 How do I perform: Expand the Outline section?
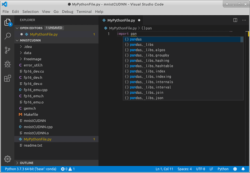pos(17,163)
